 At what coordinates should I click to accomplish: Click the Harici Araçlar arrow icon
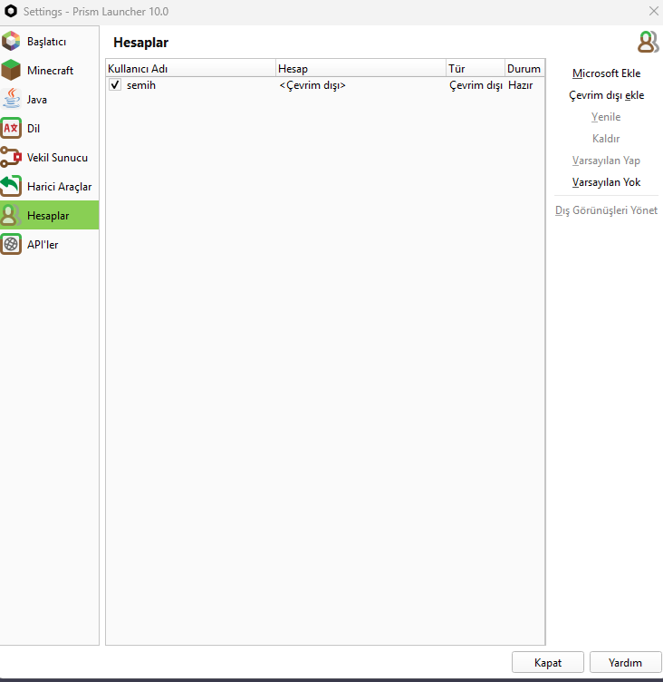pyautogui.click(x=11, y=186)
